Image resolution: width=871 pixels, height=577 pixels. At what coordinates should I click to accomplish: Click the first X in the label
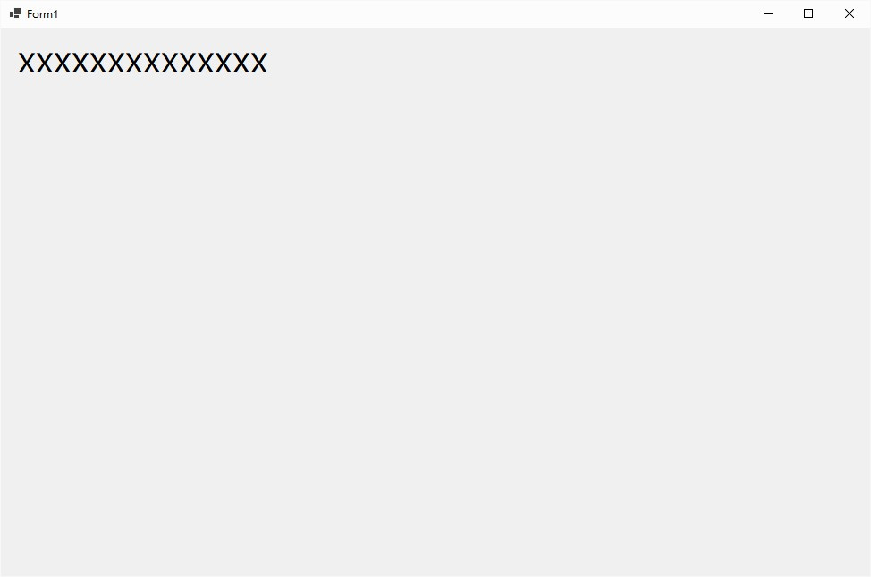(27, 63)
